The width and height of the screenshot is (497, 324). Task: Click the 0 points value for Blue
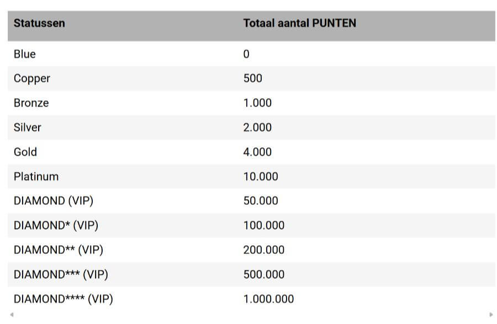pyautogui.click(x=246, y=54)
